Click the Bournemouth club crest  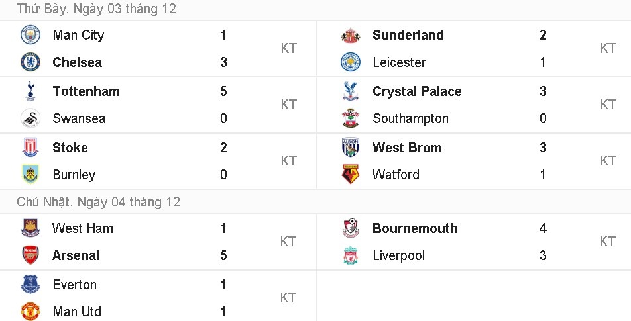(x=350, y=228)
